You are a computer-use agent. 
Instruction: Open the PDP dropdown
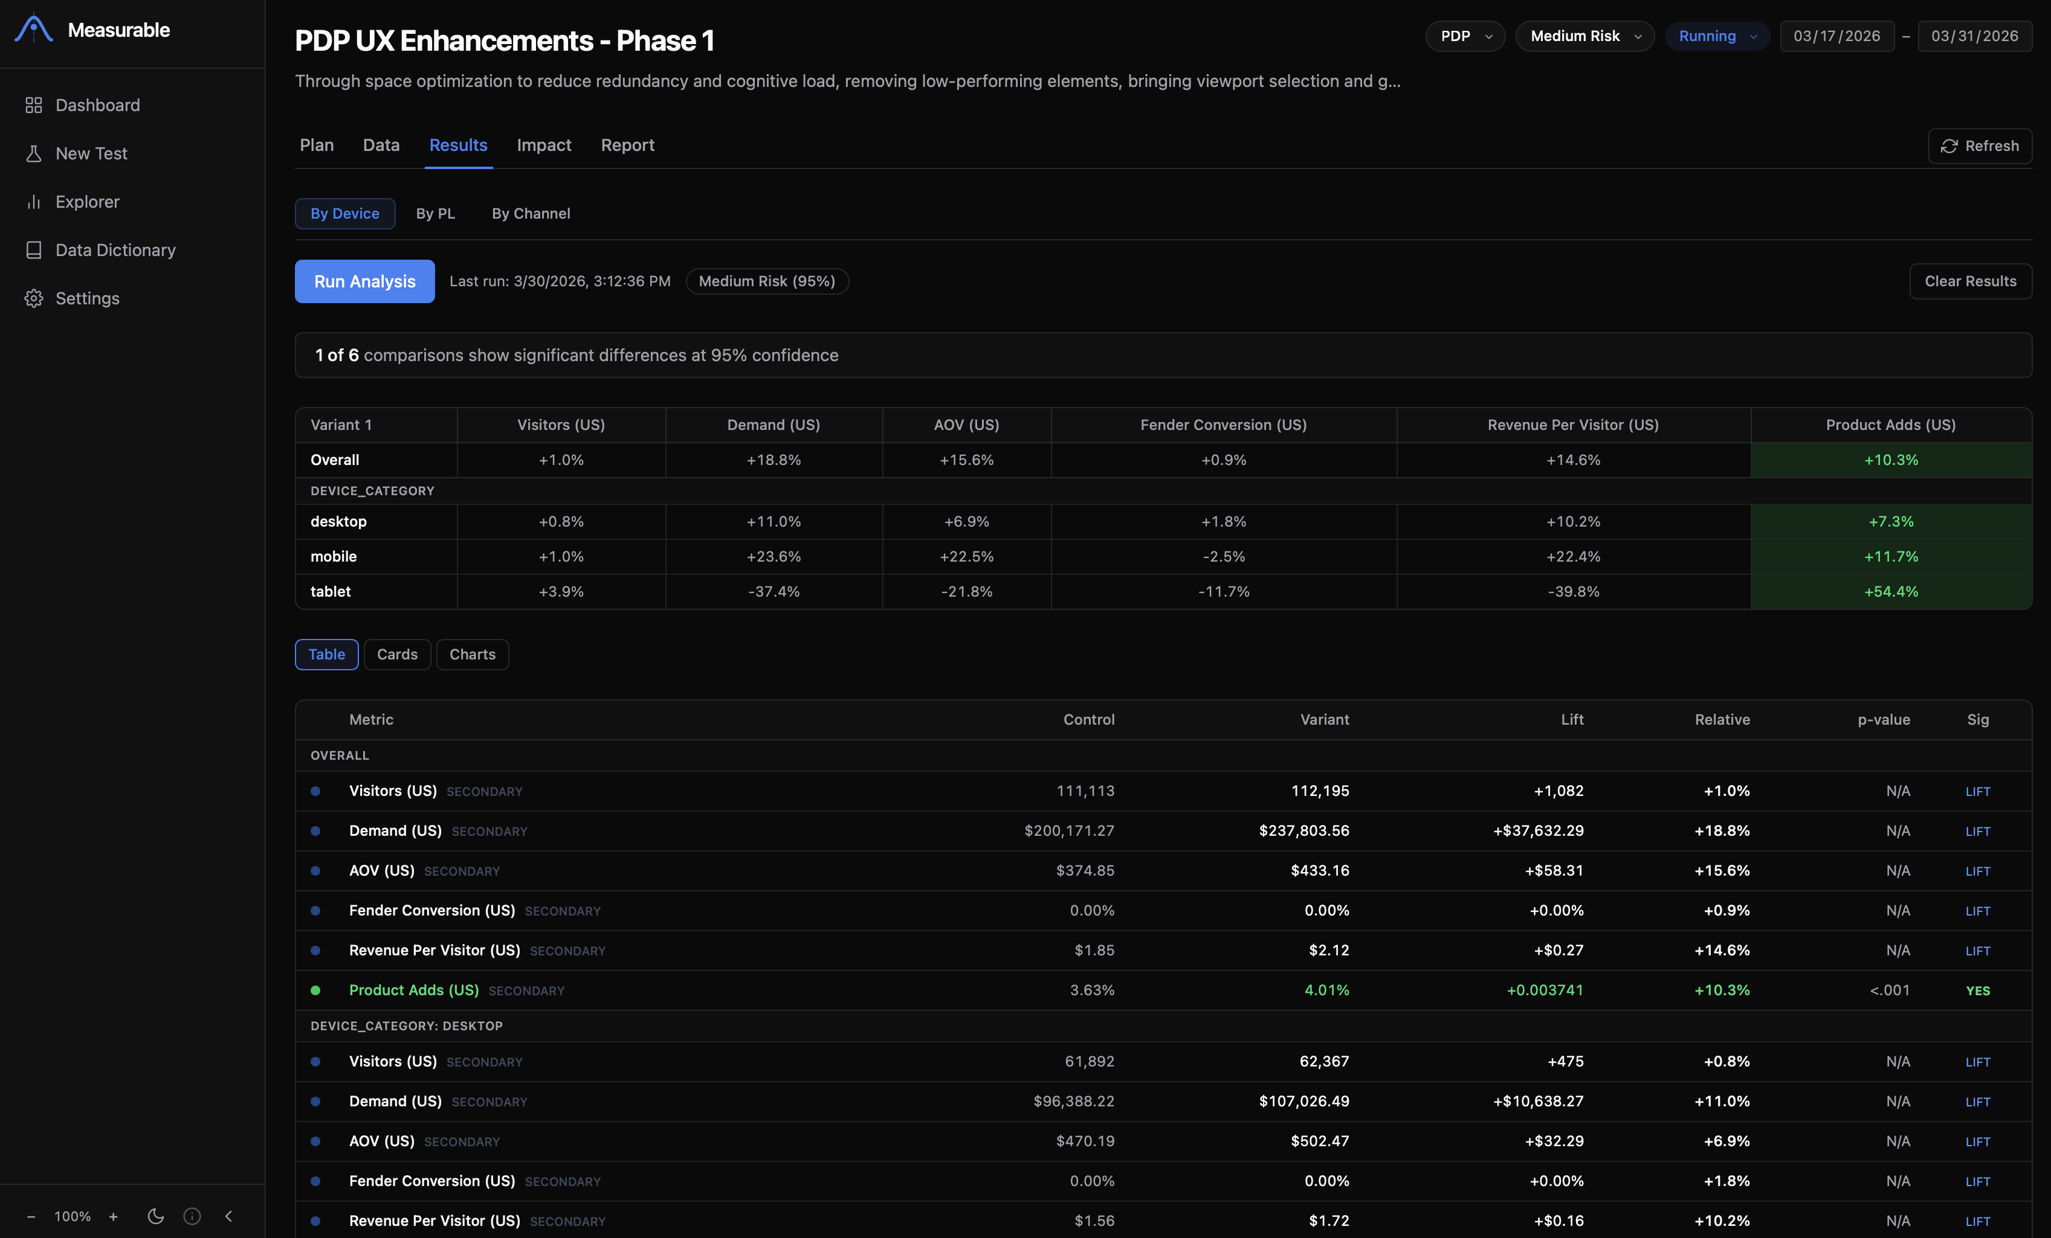[x=1465, y=36]
